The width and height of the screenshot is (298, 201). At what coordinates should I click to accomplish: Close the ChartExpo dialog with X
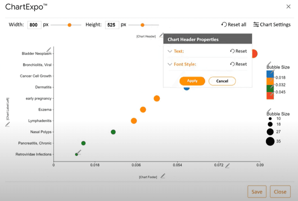(x=288, y=7)
